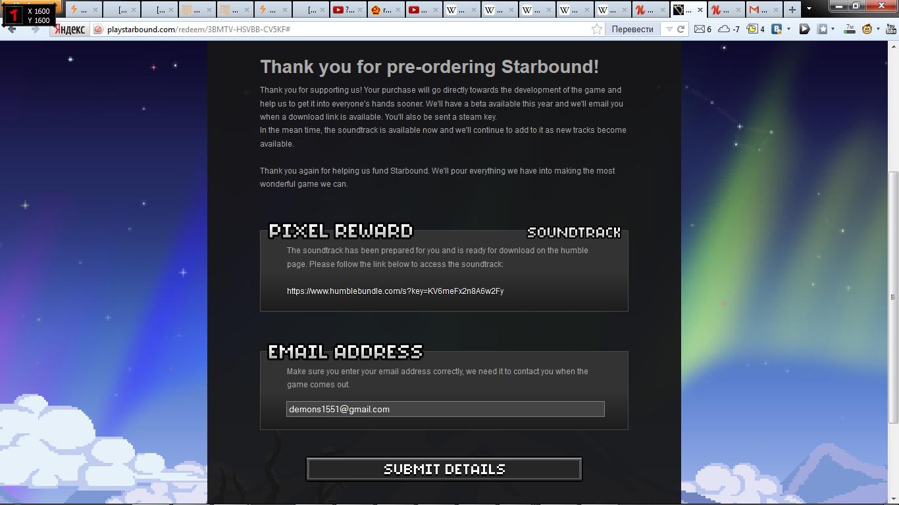This screenshot has height=505, width=899.
Task: Click the black play arrow toolbar icon
Action: point(804,29)
